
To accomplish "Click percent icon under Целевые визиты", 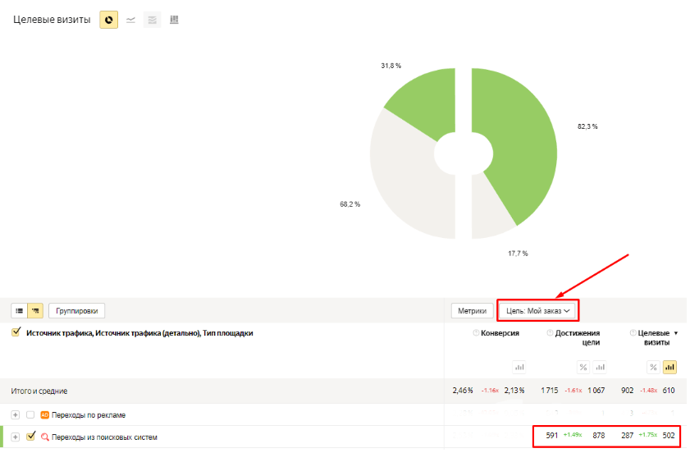I will coord(653,367).
